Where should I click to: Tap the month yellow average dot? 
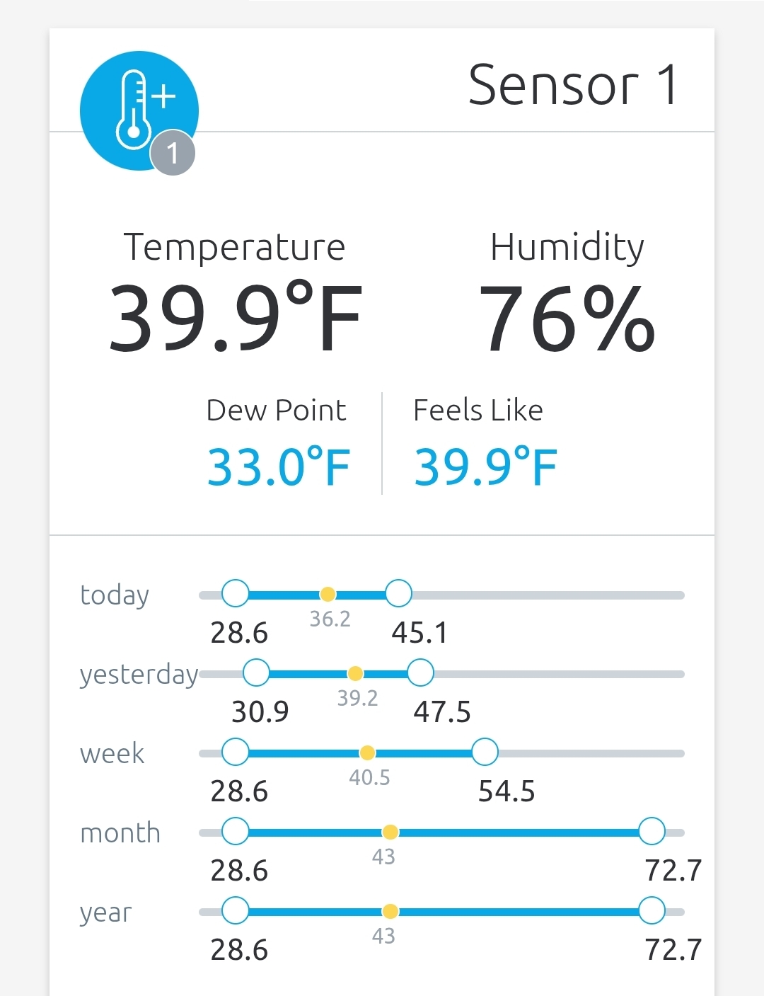click(390, 832)
